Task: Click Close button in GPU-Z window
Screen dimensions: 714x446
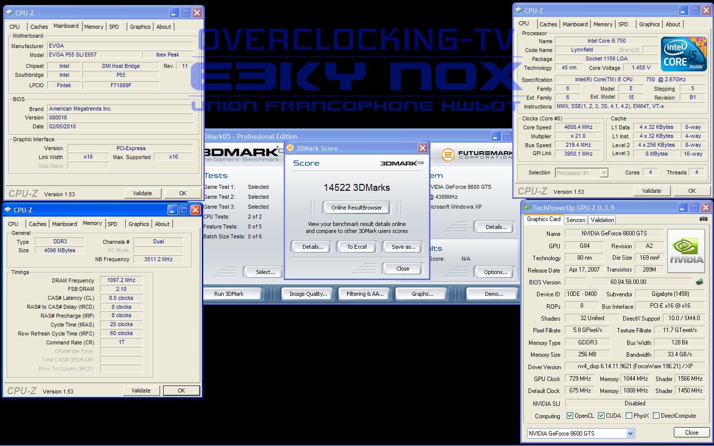Action: [691, 433]
